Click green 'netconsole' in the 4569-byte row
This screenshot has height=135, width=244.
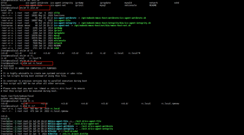(x=60, y=41)
